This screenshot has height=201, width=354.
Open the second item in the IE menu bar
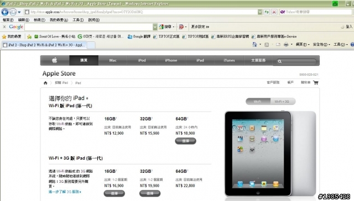[24, 20]
